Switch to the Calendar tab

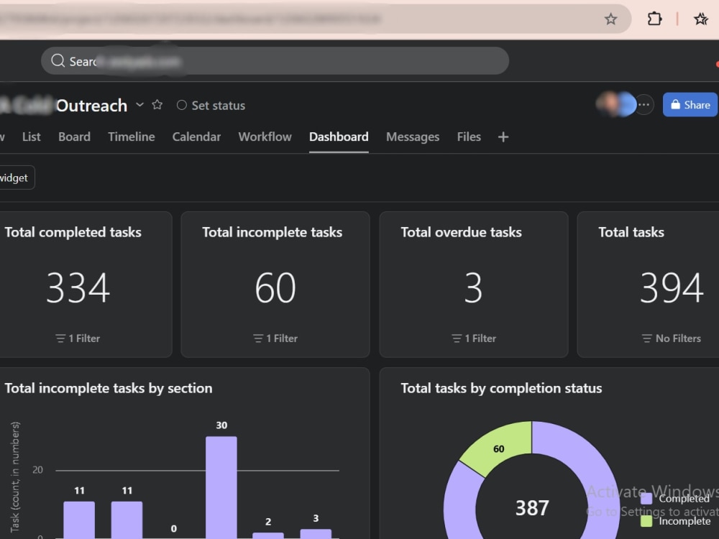click(196, 137)
